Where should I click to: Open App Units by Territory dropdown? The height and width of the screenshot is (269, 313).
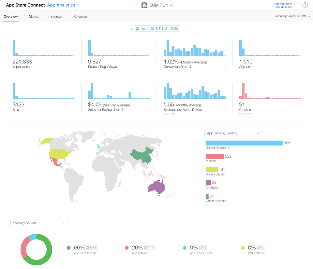233,133
